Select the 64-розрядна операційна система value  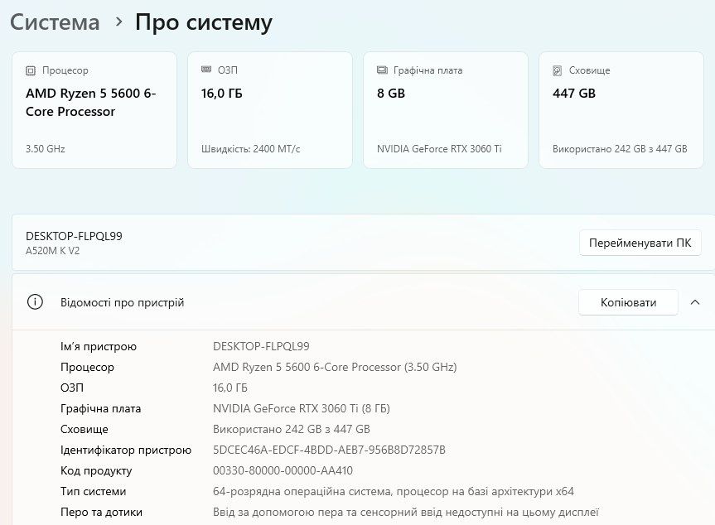(x=393, y=491)
